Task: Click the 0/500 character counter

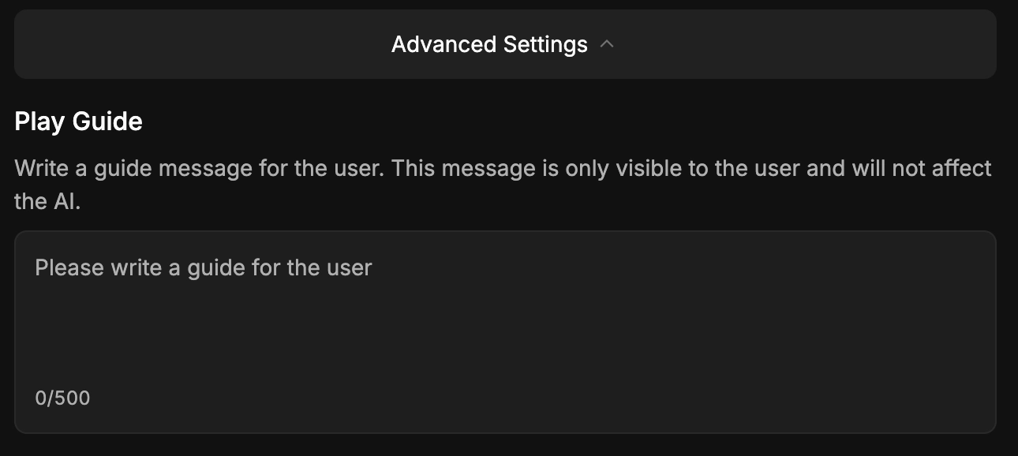Action: [x=63, y=398]
